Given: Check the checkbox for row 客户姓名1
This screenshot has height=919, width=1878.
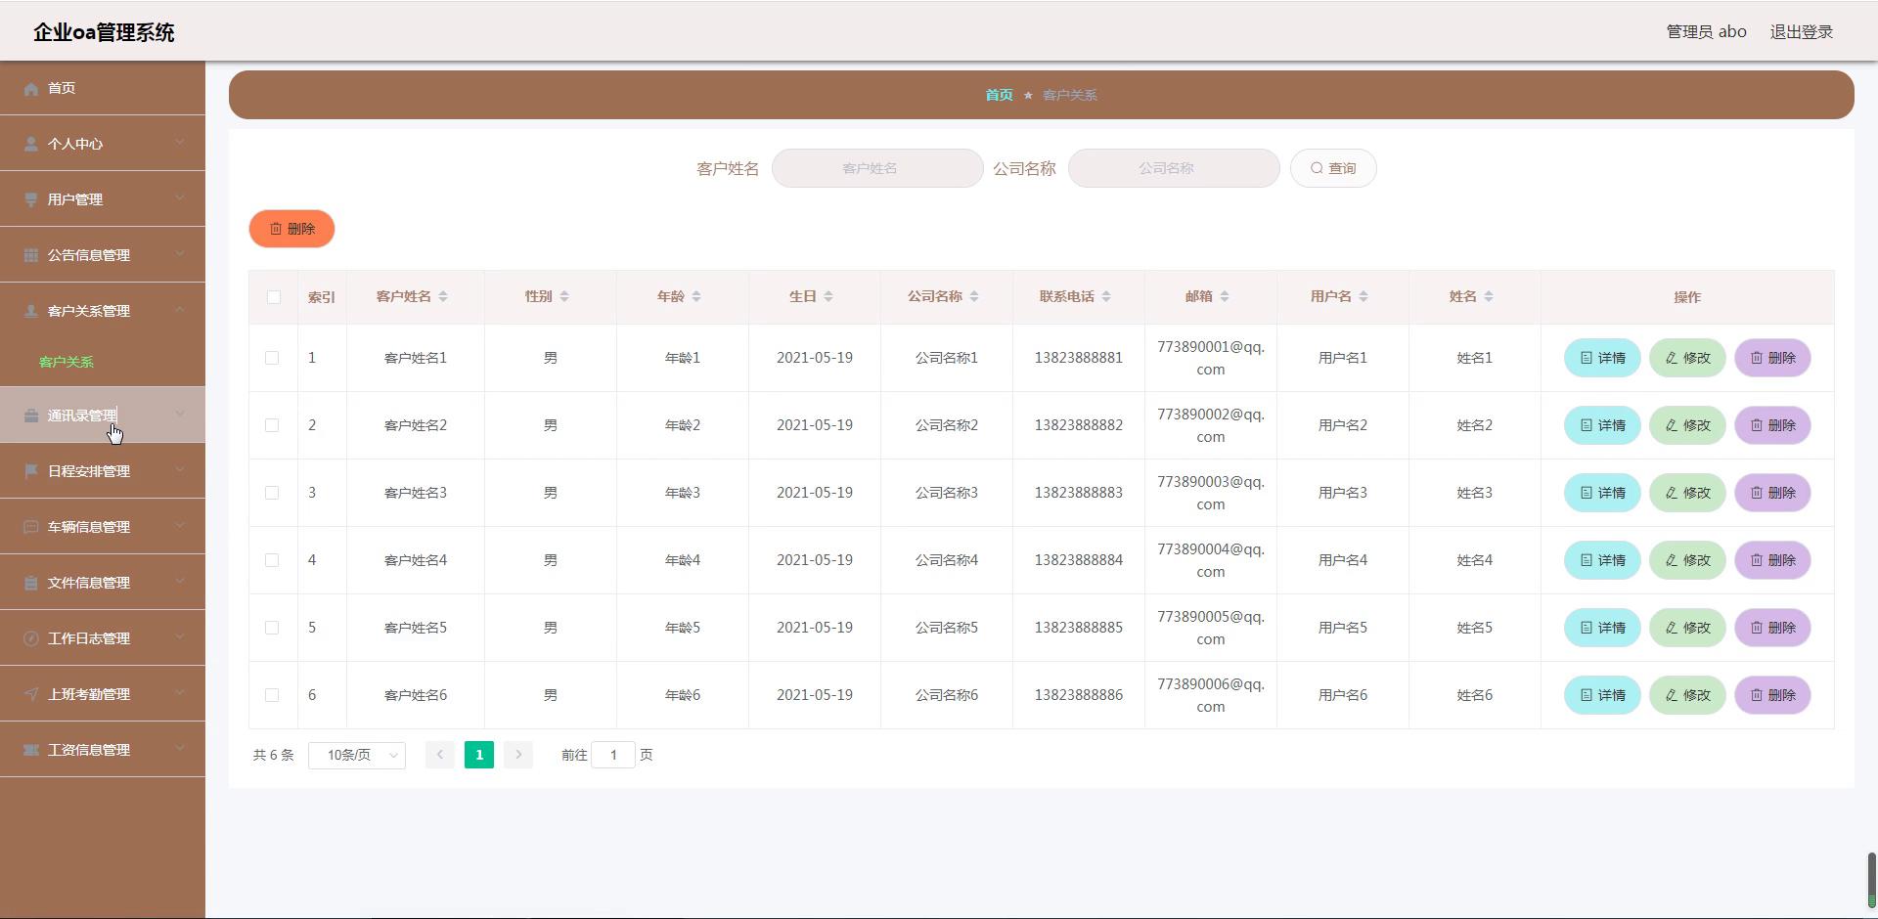Looking at the screenshot, I should coord(273,358).
